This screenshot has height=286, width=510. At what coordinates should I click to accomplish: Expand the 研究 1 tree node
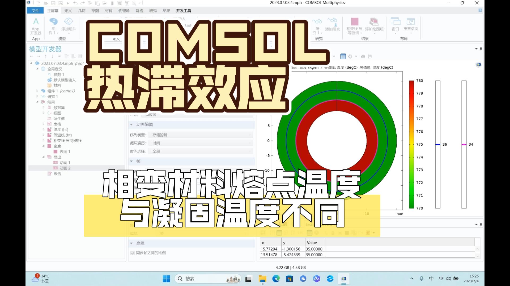coord(37,96)
